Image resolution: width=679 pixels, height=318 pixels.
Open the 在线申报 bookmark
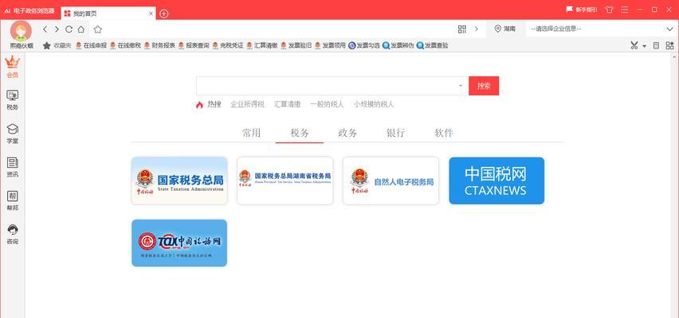(x=91, y=45)
